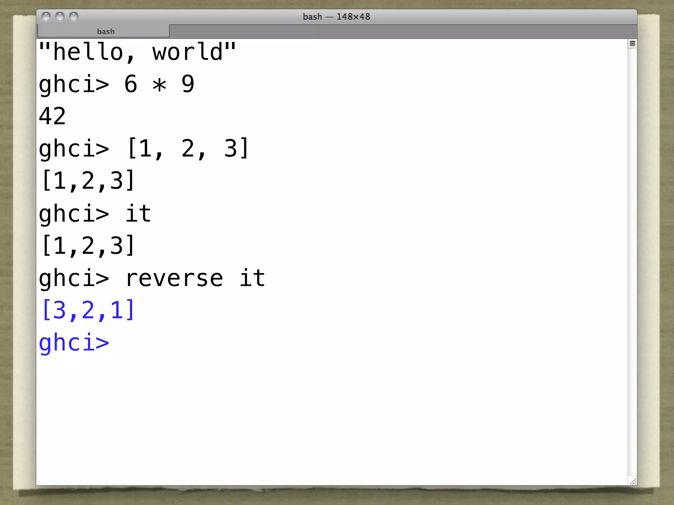This screenshot has width=674, height=505.
Task: Select the bash tab
Action: pyautogui.click(x=104, y=31)
